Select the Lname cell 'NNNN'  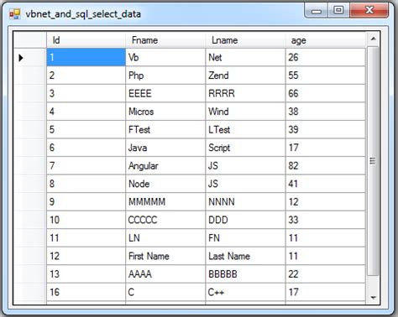(x=245, y=202)
